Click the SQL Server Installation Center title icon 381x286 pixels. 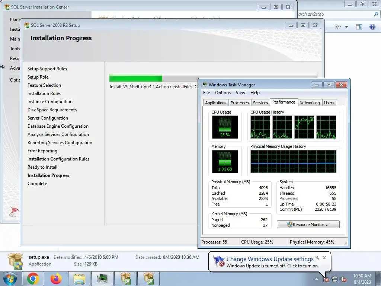[7, 7]
